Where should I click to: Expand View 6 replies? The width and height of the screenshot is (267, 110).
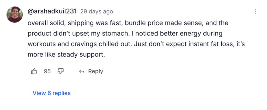(x=52, y=93)
